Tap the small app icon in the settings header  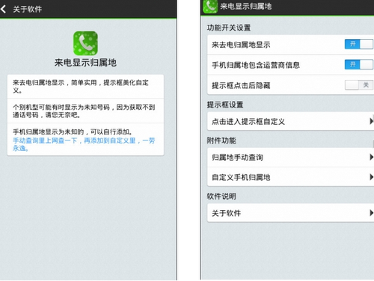coord(210,7)
